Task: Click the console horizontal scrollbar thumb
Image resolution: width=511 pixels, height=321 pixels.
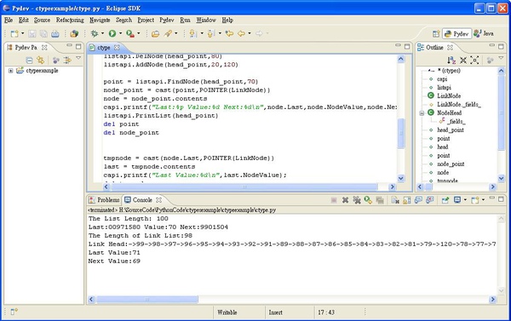Action: click(147, 299)
